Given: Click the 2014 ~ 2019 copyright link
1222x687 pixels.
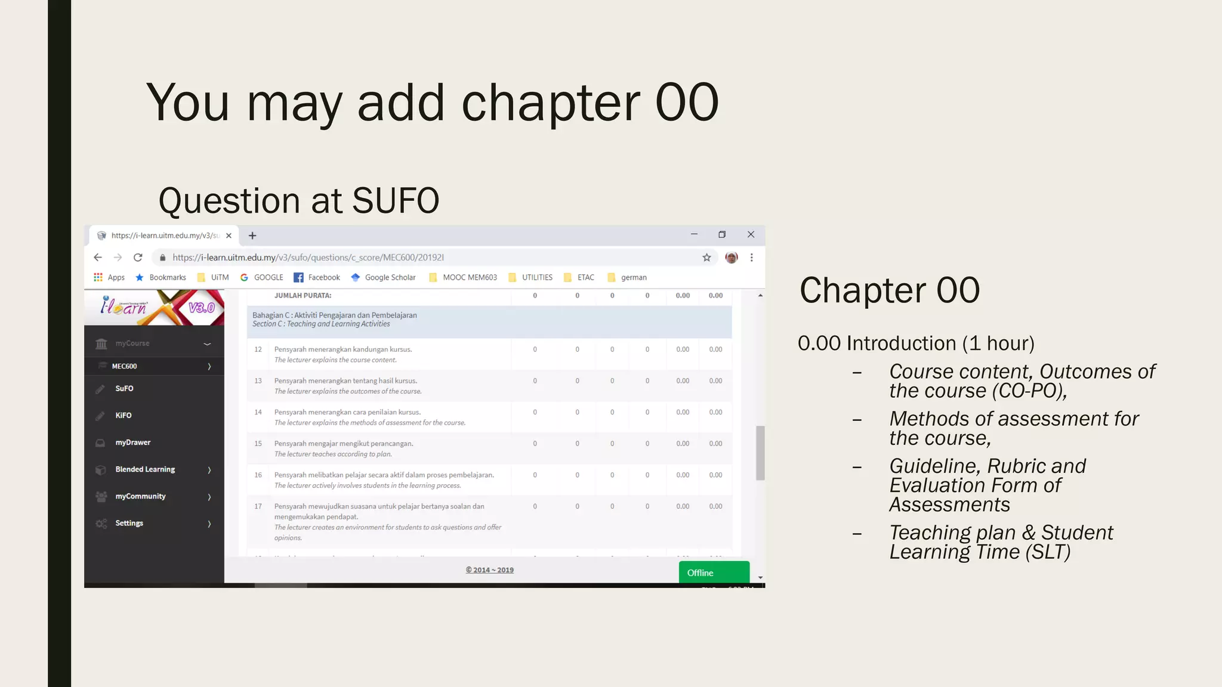Looking at the screenshot, I should tap(489, 570).
